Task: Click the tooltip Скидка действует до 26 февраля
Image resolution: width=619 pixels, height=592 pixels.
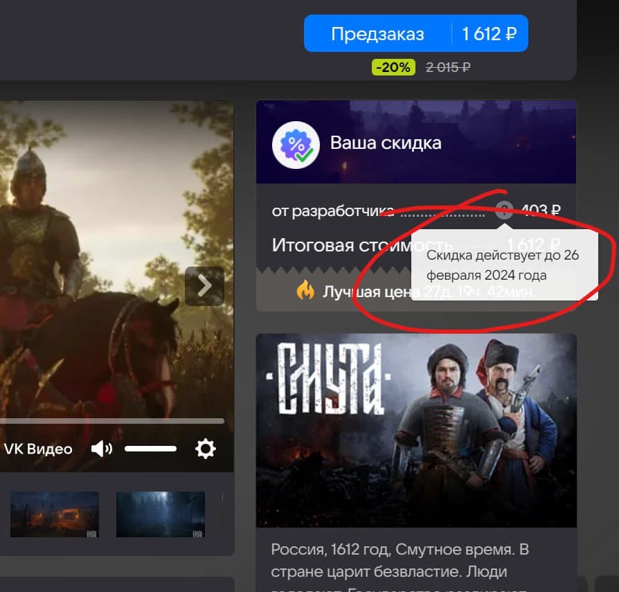Action: (x=504, y=264)
